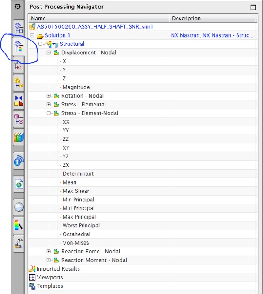Click the Description column header

(x=212, y=19)
